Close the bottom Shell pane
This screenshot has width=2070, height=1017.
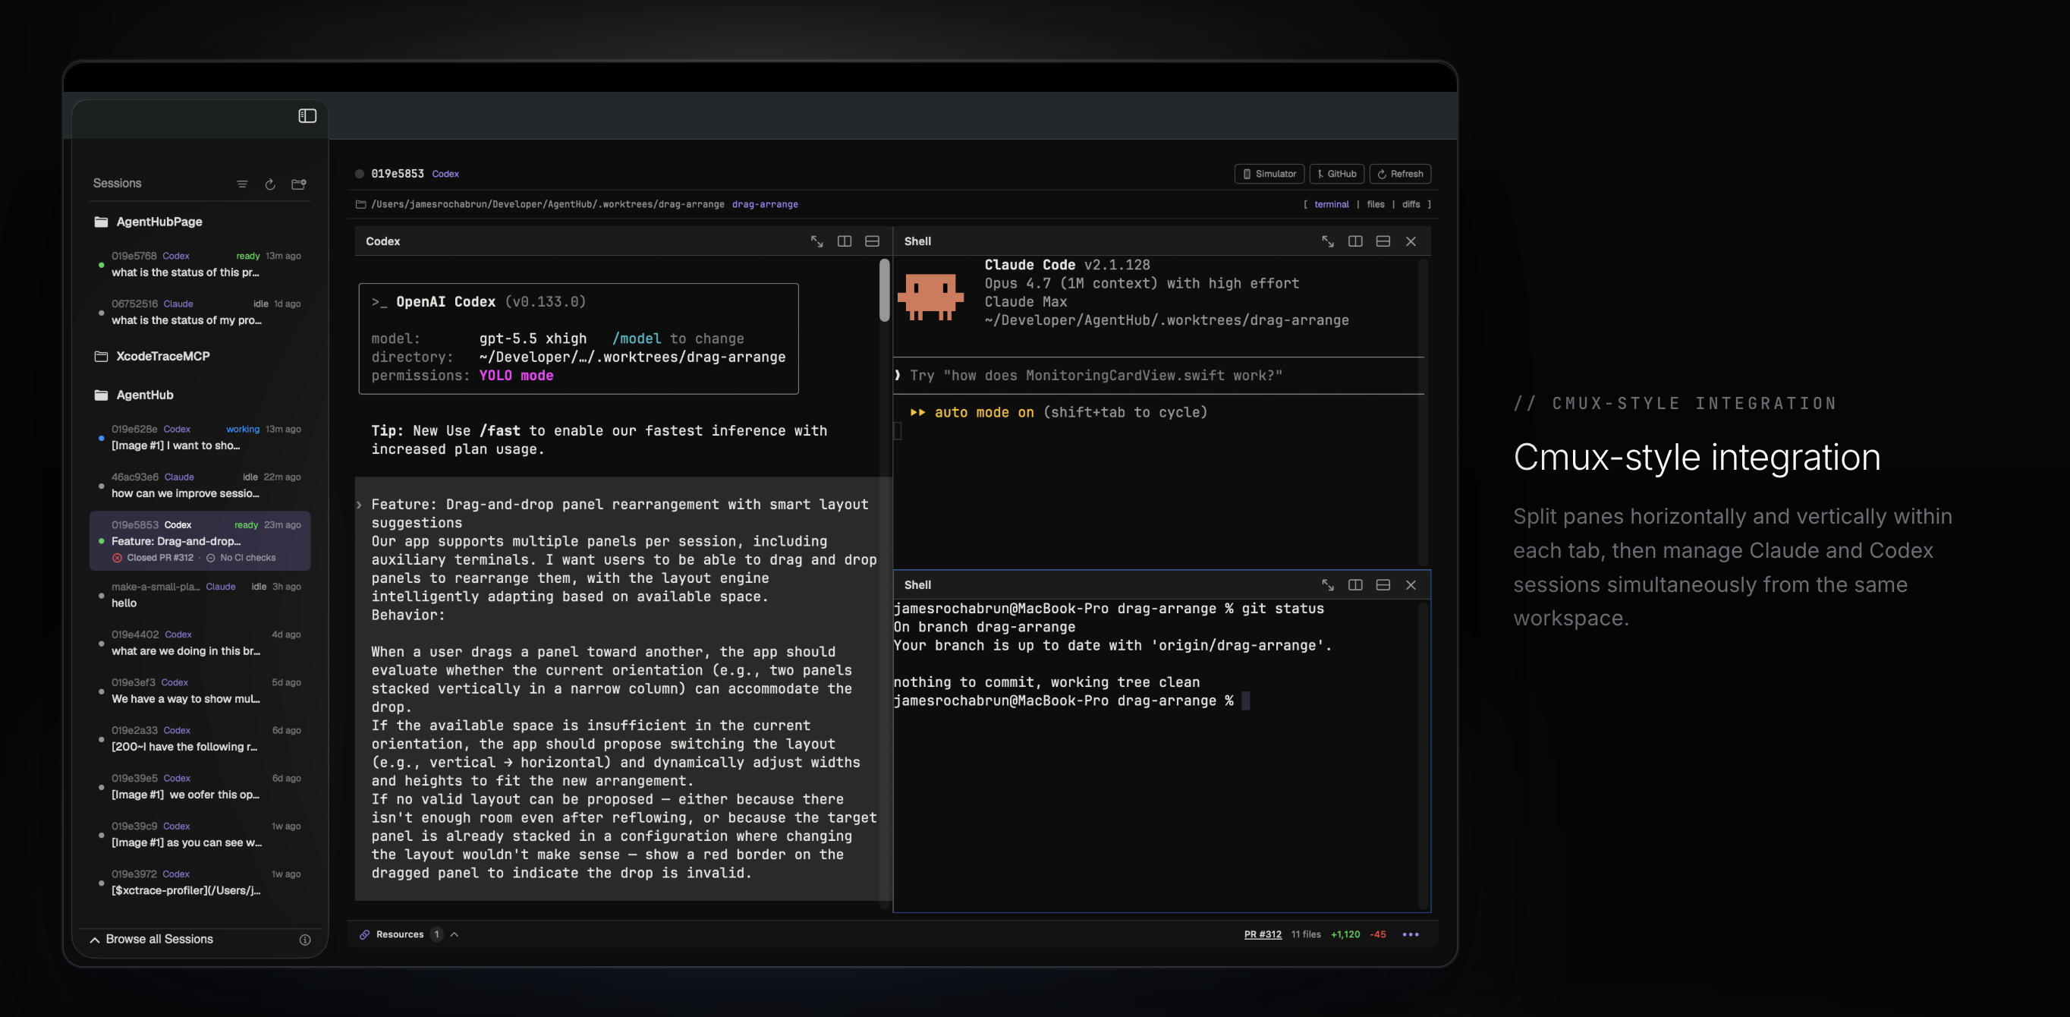tap(1411, 584)
